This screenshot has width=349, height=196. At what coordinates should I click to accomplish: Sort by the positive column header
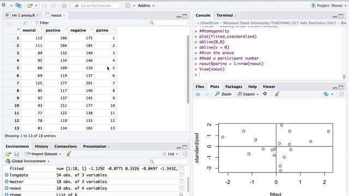pyautogui.click(x=56, y=30)
